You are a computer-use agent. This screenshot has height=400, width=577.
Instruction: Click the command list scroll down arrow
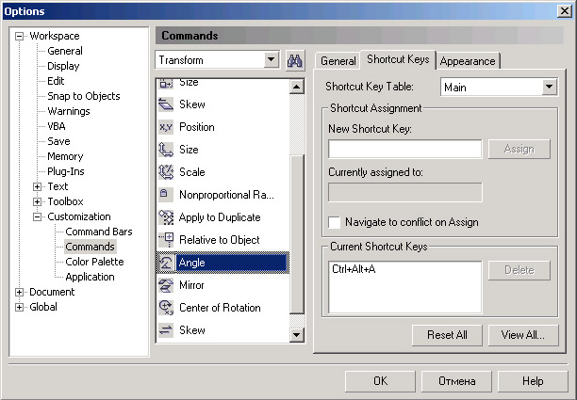click(x=297, y=335)
